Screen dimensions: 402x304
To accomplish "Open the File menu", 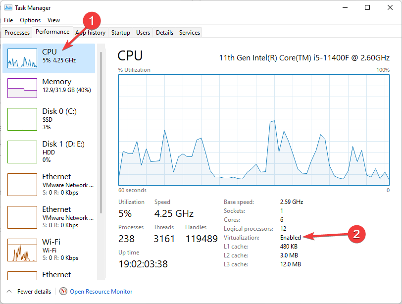I will (x=8, y=20).
